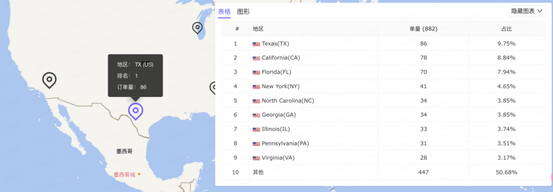Click Georgia's order count 34
Viewport: 553px width, 192px height.
(423, 115)
